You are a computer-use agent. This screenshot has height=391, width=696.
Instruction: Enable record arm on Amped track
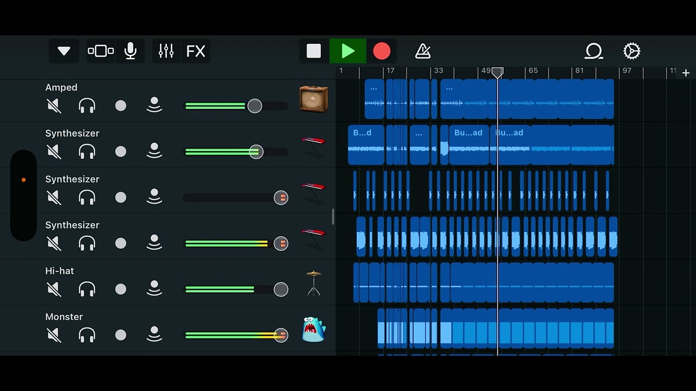121,106
